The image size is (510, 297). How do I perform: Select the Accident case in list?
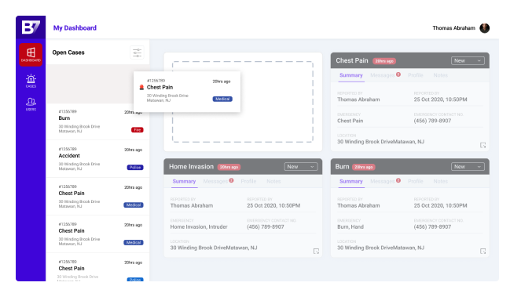(x=97, y=159)
